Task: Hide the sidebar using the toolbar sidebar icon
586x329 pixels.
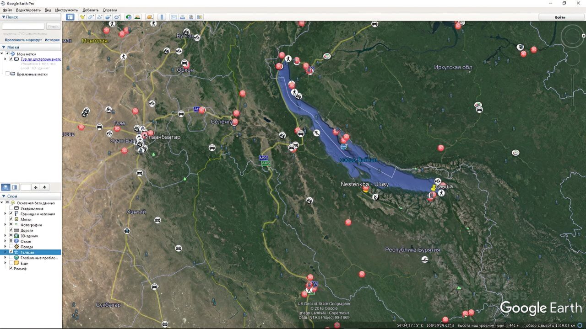Action: click(x=70, y=17)
